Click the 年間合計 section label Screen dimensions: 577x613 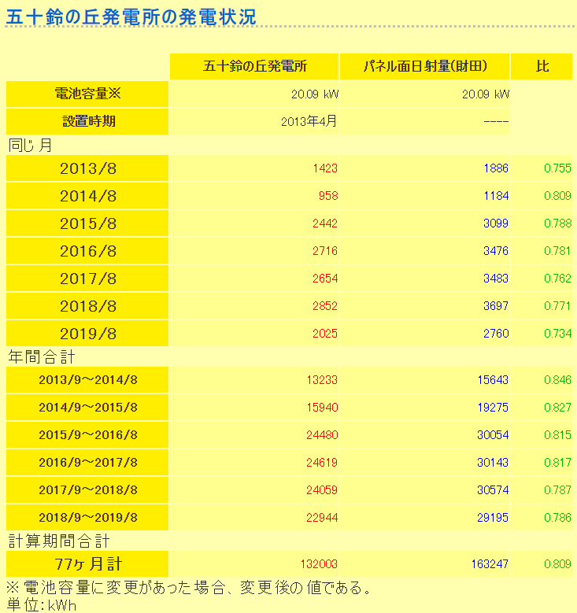[42, 357]
